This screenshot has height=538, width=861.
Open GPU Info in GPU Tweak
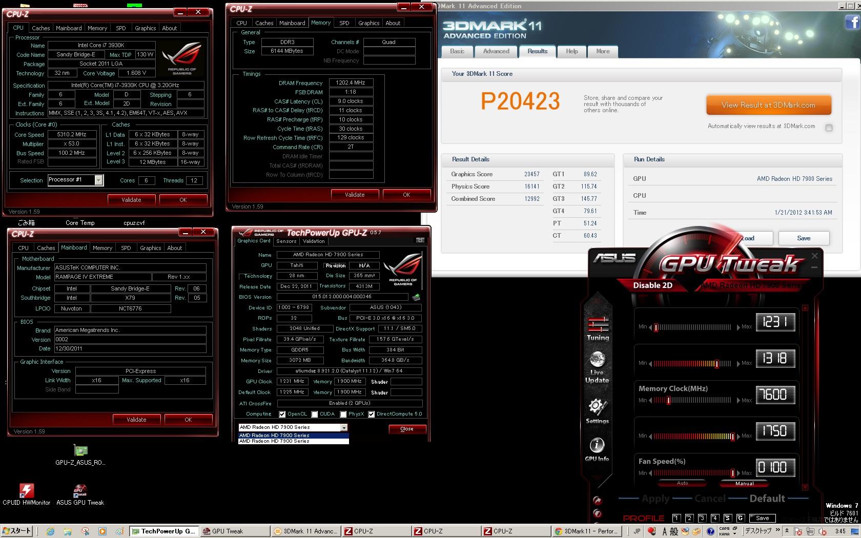point(597,450)
